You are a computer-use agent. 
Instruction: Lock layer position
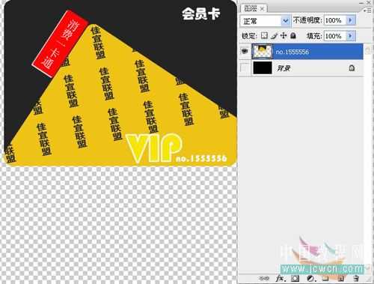tap(283, 35)
